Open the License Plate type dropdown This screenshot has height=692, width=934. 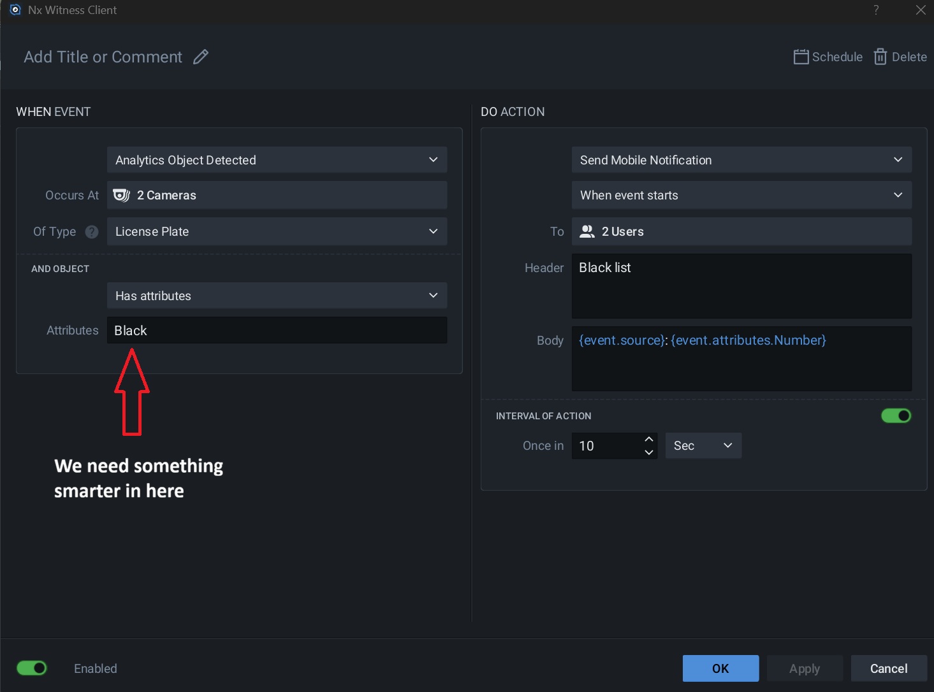pyautogui.click(x=277, y=231)
